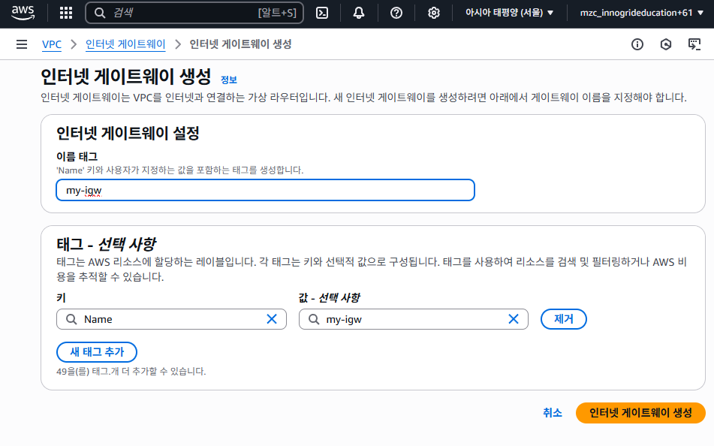Clear the my-igw value field X icon

point(514,319)
